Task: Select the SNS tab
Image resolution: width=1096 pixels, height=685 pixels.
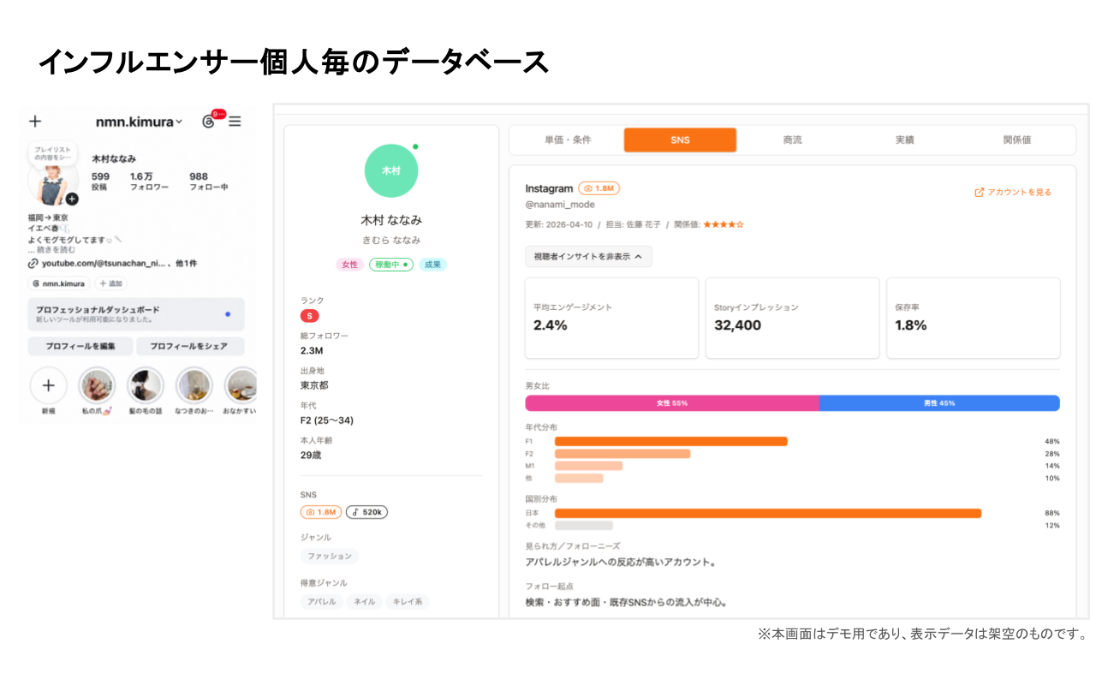Action: [680, 140]
